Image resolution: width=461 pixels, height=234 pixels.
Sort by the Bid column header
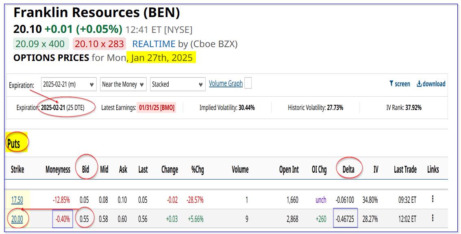pyautogui.click(x=85, y=169)
